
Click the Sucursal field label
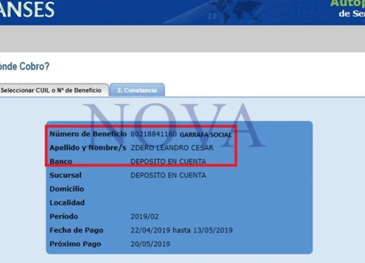tap(65, 175)
